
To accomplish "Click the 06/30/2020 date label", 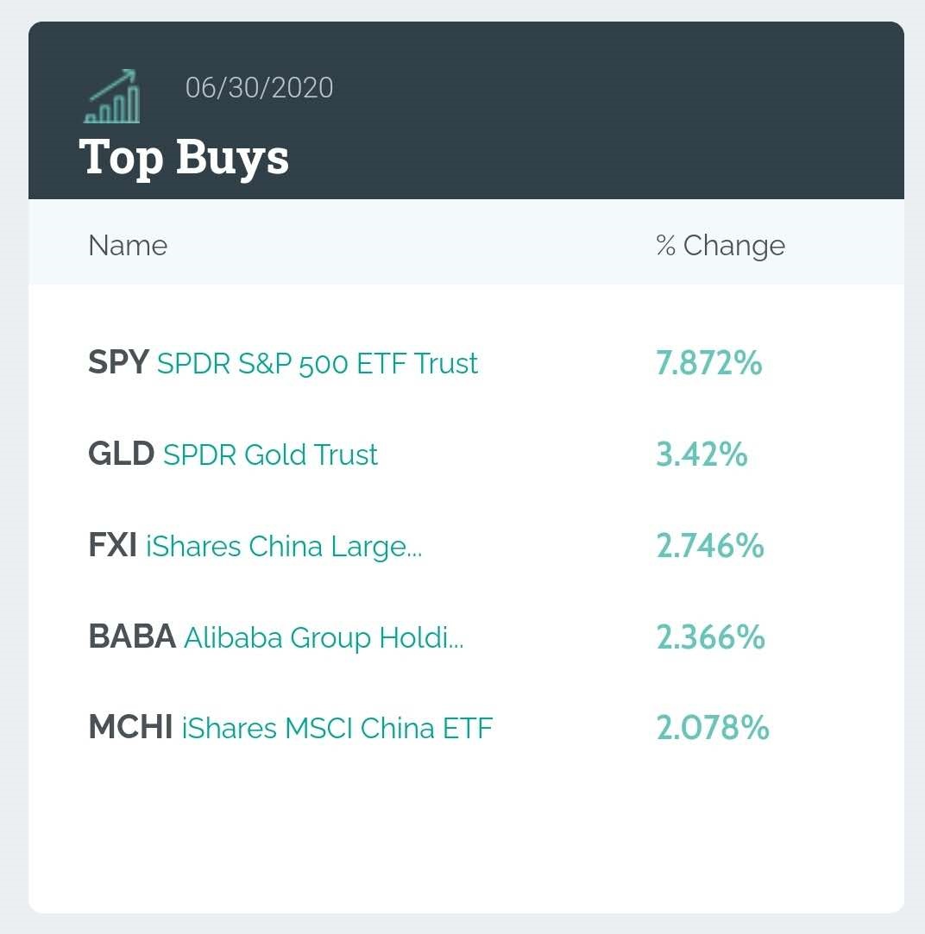I will point(259,88).
